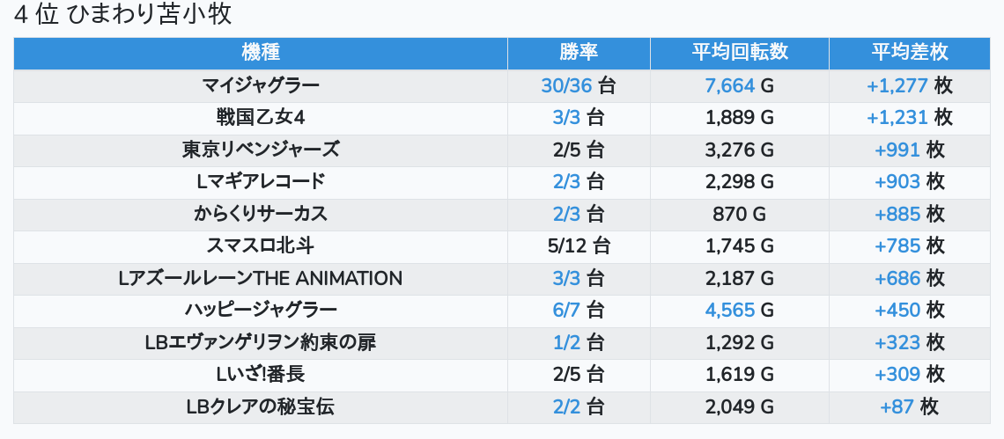This screenshot has height=439, width=1004.
Task: Click the 機種 column header
Action: pos(260,52)
